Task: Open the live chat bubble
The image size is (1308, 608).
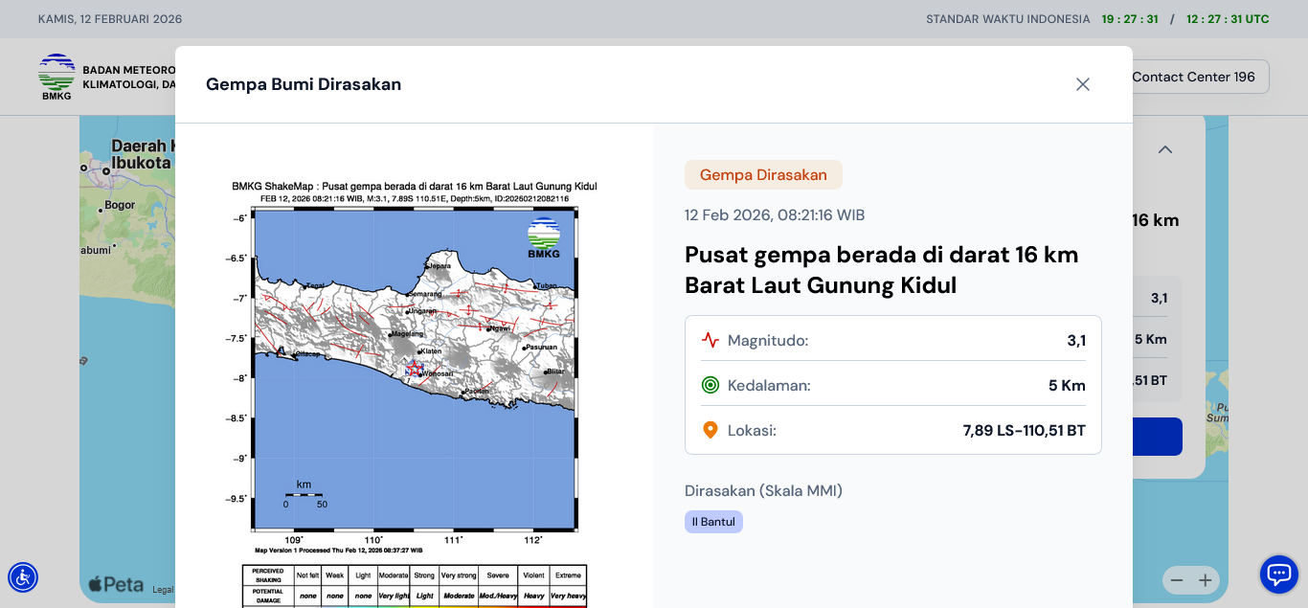Action: 1278,574
